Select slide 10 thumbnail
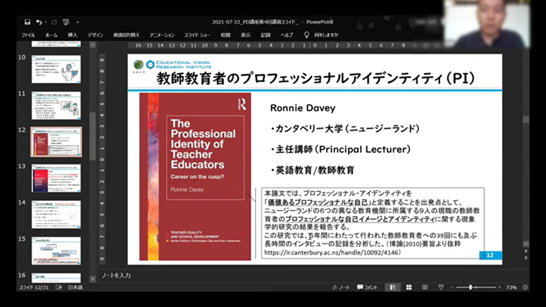Viewport: 546px width, 307px height. (56, 69)
